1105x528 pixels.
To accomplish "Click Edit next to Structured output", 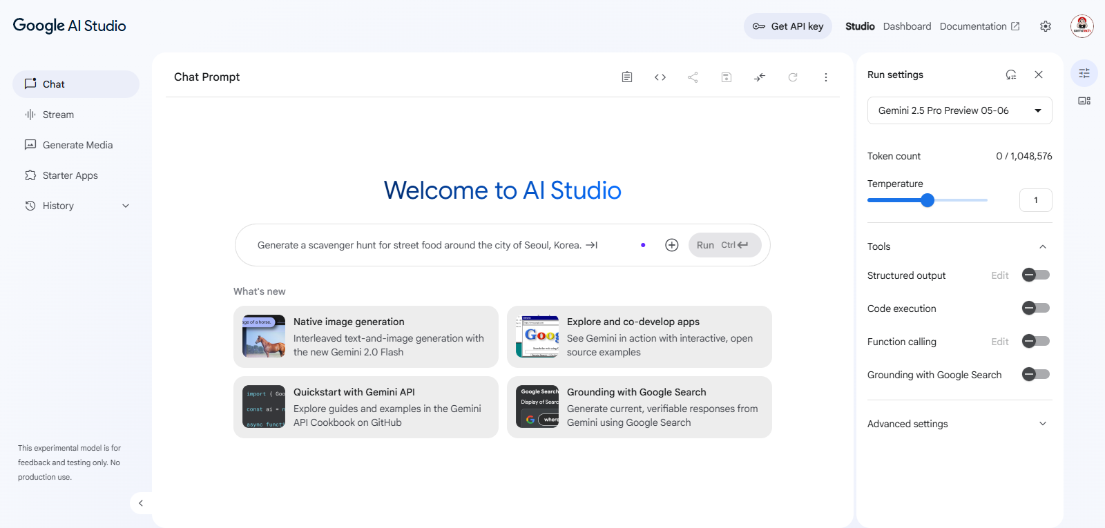I will (1000, 275).
